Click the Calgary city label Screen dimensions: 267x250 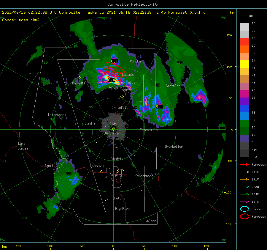click(116, 175)
